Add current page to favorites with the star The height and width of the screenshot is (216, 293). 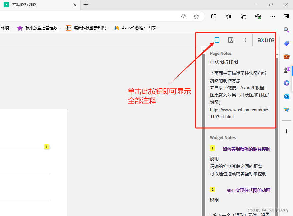(x=196, y=16)
